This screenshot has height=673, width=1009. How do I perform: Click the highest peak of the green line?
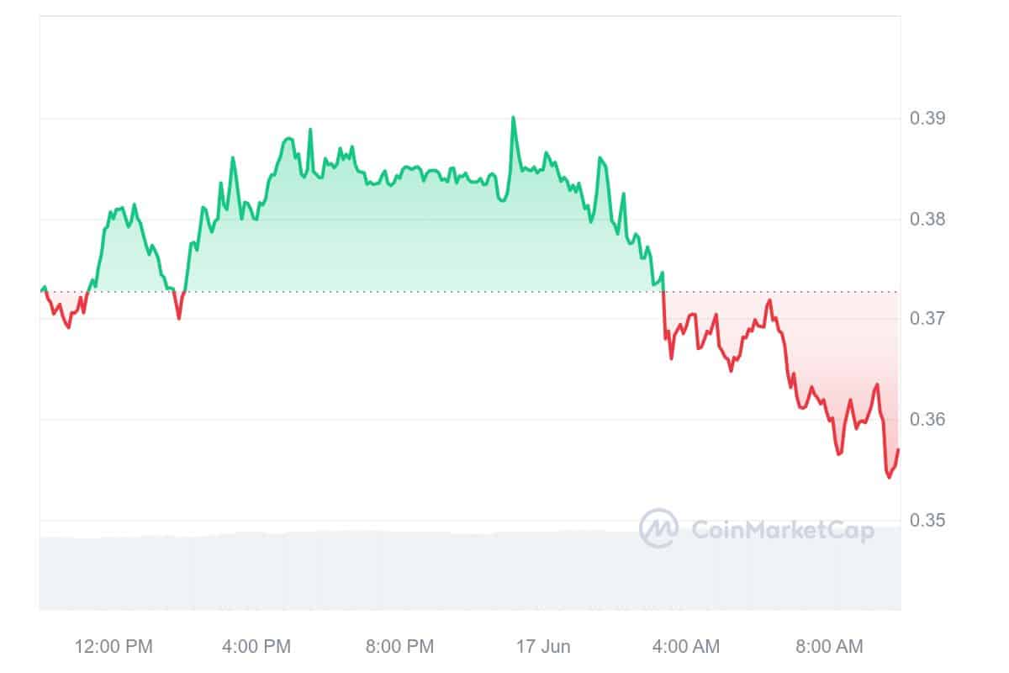click(513, 118)
